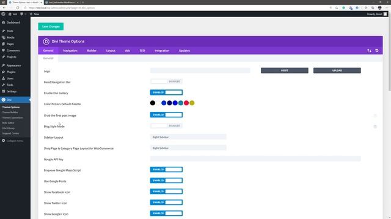This screenshot has height=219, width=391.
Task: Open Role Editor submenu link
Action: tap(8, 123)
